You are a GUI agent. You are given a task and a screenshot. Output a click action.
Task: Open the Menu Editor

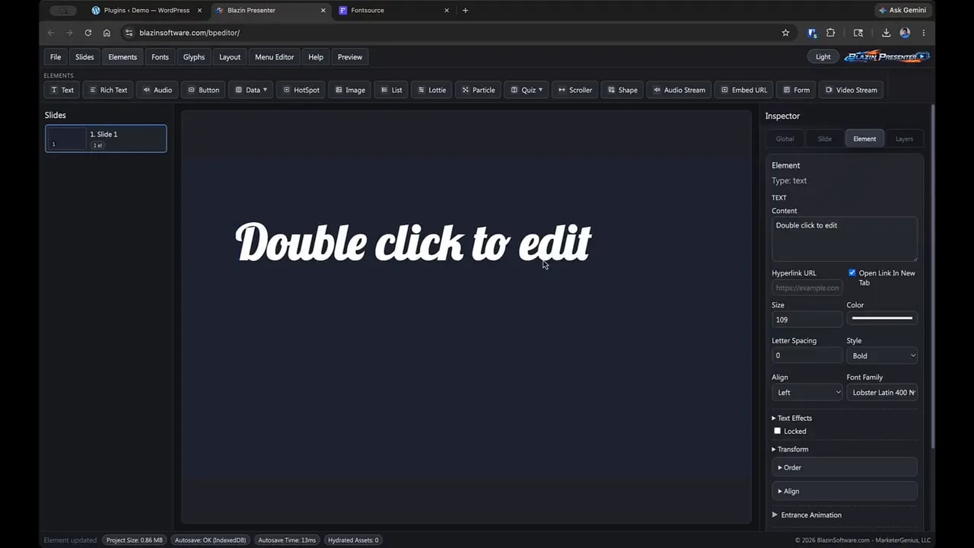point(274,57)
